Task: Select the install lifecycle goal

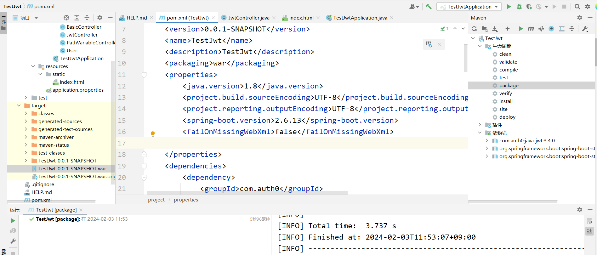Action: click(x=506, y=101)
